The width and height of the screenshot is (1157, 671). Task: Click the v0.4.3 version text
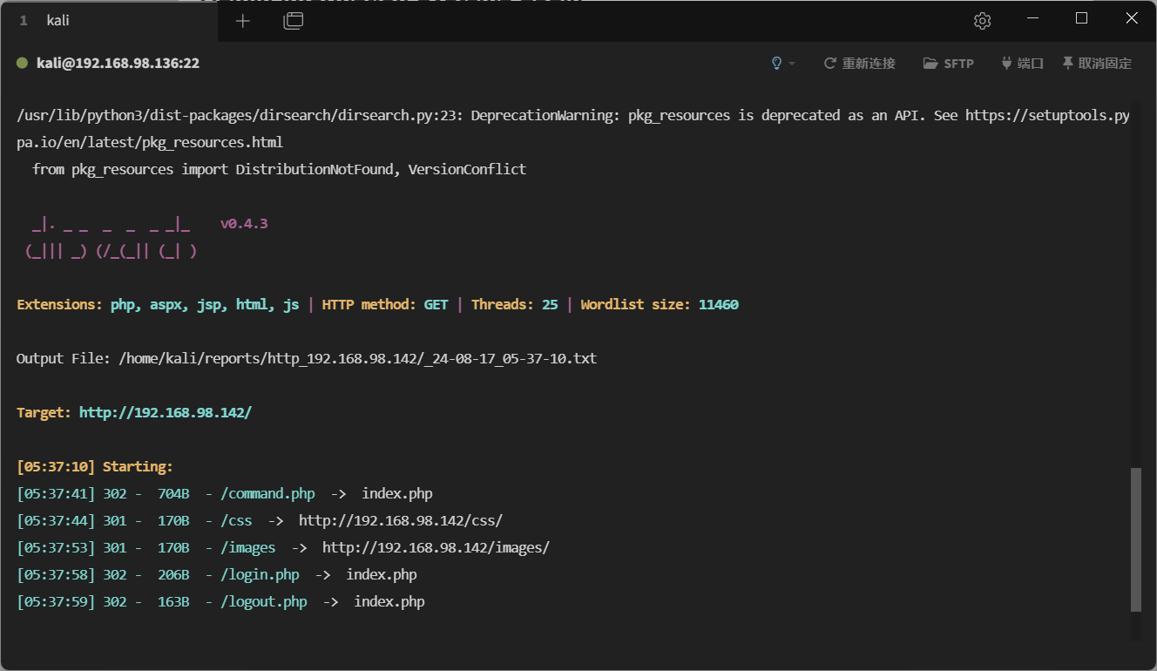tap(244, 224)
